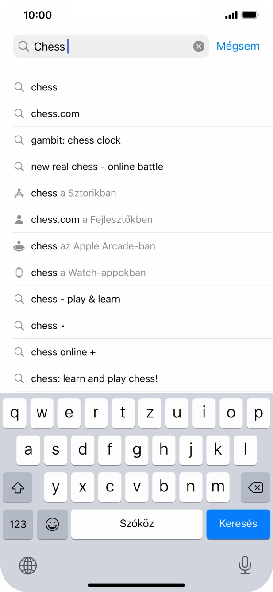The height and width of the screenshot is (592, 273).
Task: Tap the person icon beside Fejlesztőkben
Action: pos(19,220)
